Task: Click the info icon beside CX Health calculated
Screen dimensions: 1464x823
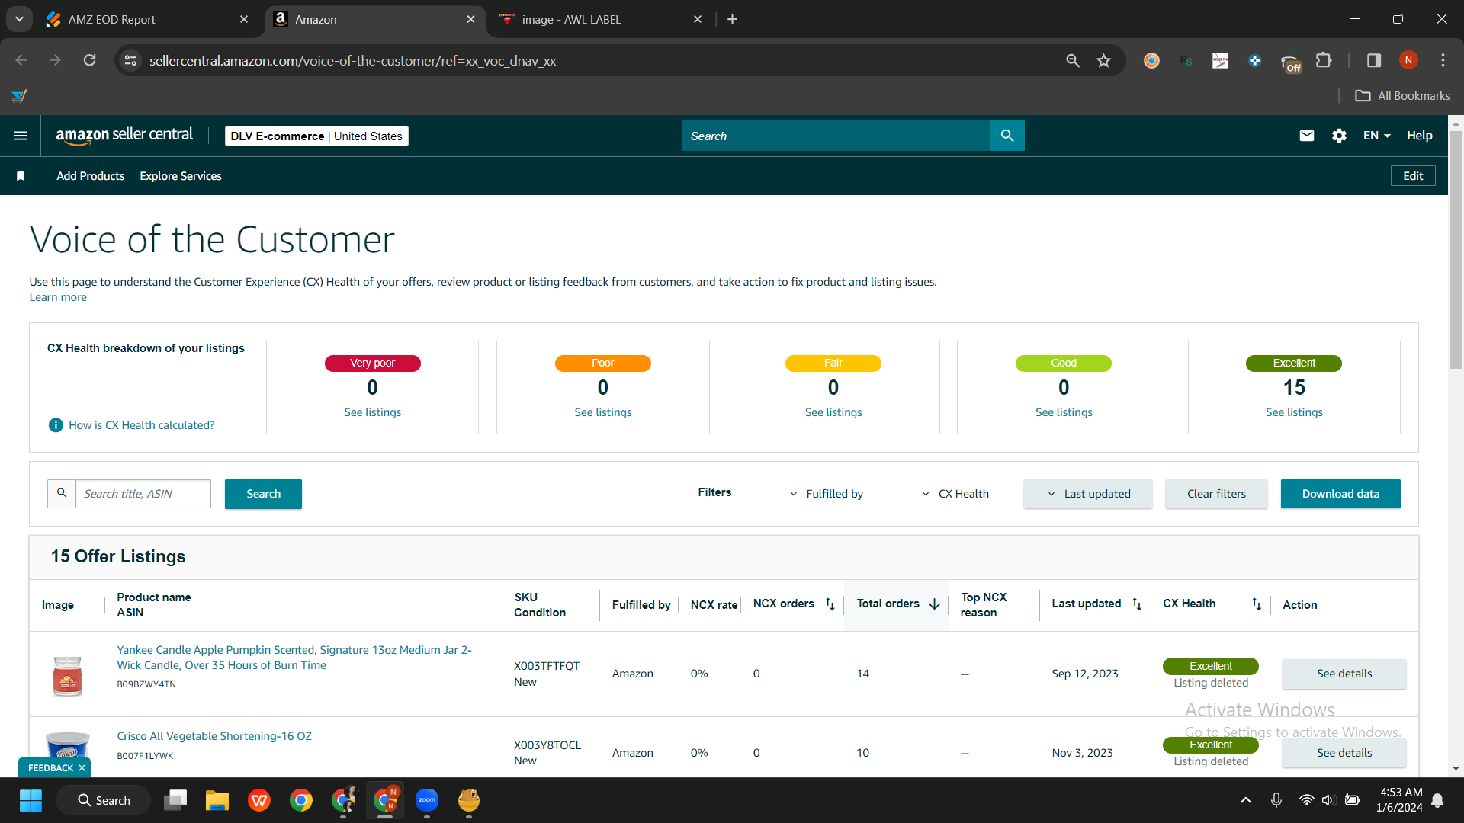Action: coord(56,425)
